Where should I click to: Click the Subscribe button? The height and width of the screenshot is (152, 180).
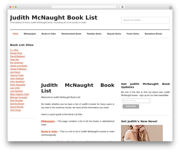click(131, 106)
